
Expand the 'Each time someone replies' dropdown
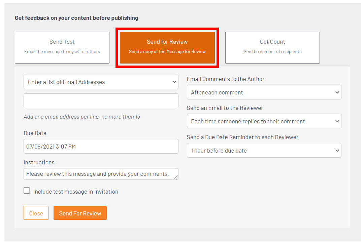(x=264, y=121)
